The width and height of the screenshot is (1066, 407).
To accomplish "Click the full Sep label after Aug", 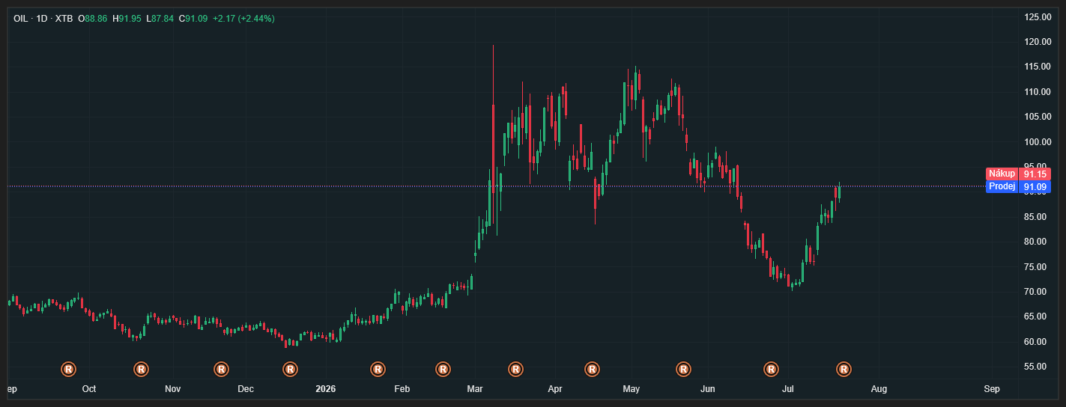I will (x=992, y=389).
